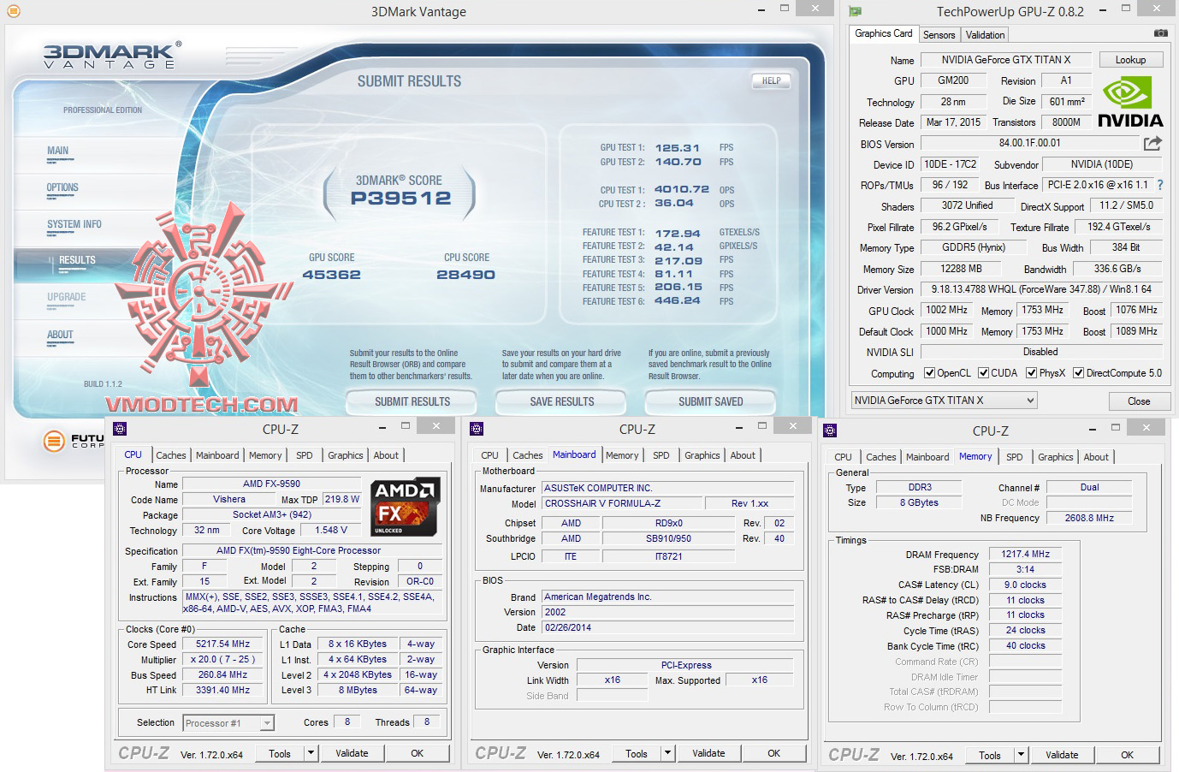Screen dimensions: 1179x772
Task: Click the 3DMark score P39512
Action: pos(400,198)
